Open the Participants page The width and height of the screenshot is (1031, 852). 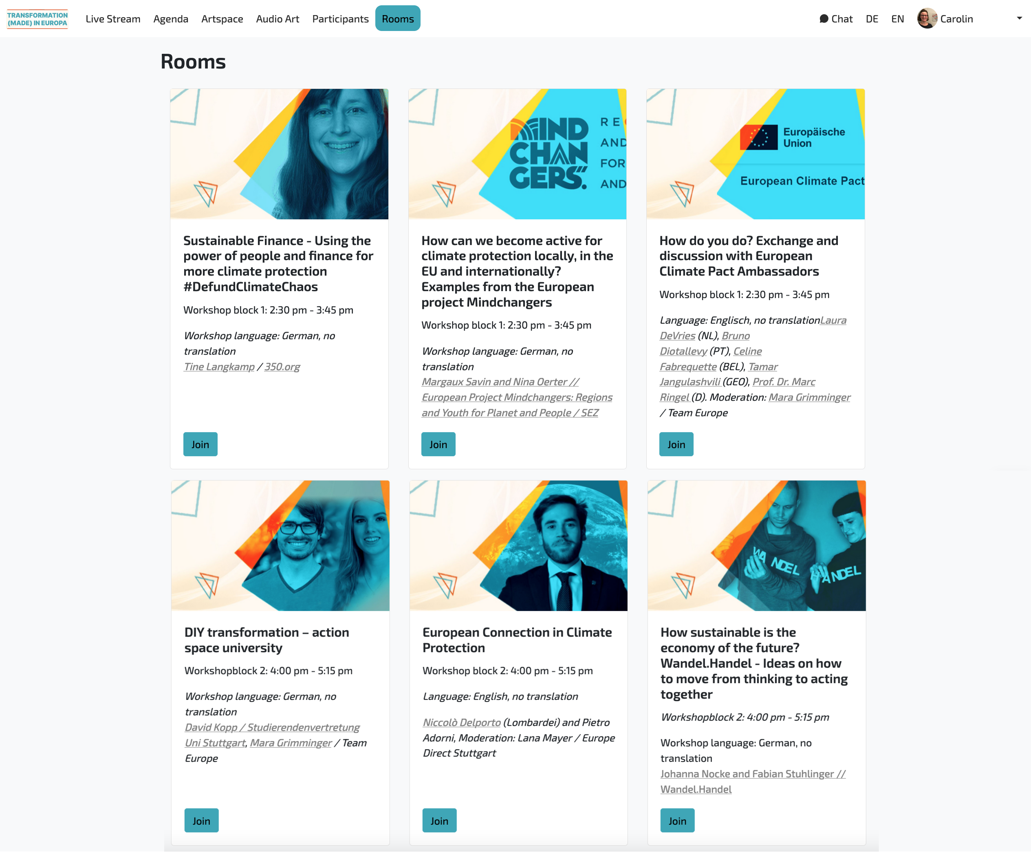[x=340, y=19]
